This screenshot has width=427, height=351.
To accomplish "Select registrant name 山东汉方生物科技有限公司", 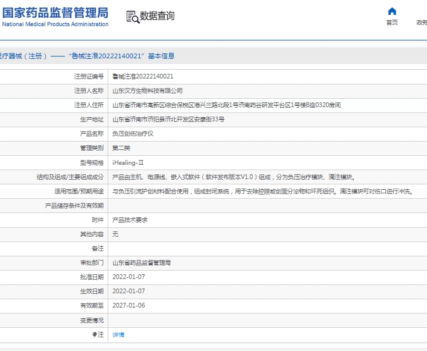I will (x=147, y=91).
